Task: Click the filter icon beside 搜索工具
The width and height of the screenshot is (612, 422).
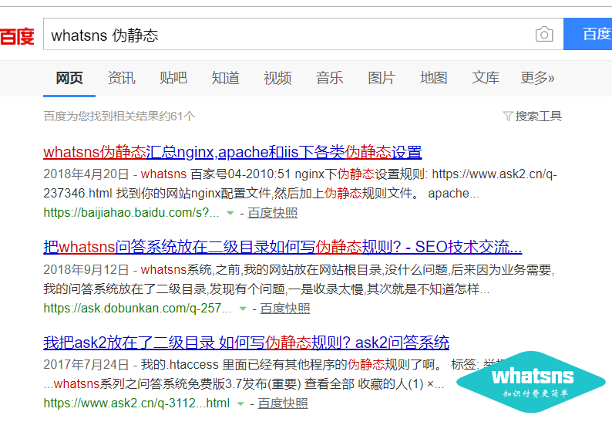Action: click(x=507, y=116)
